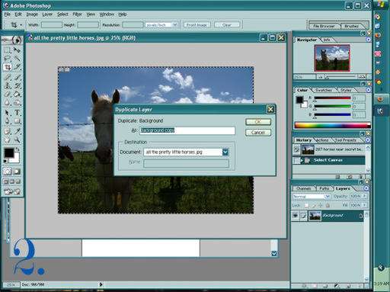Switch to the Channels tab
This screenshot has height=292, width=390.
[x=304, y=188]
